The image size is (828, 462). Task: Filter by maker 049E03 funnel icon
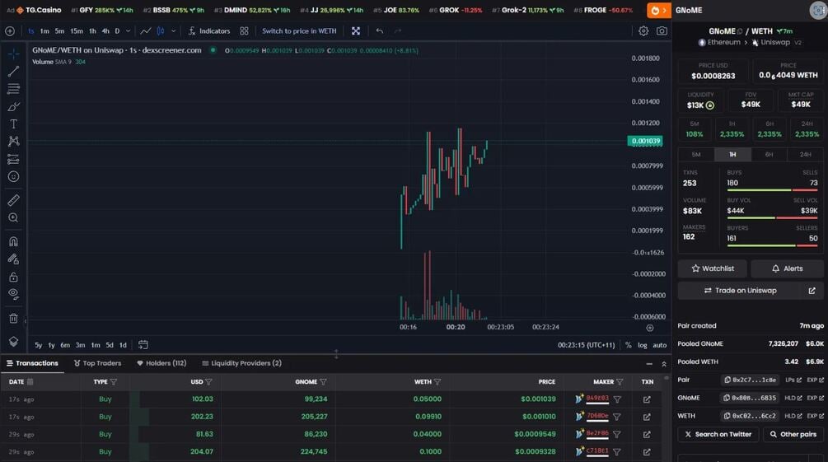617,399
